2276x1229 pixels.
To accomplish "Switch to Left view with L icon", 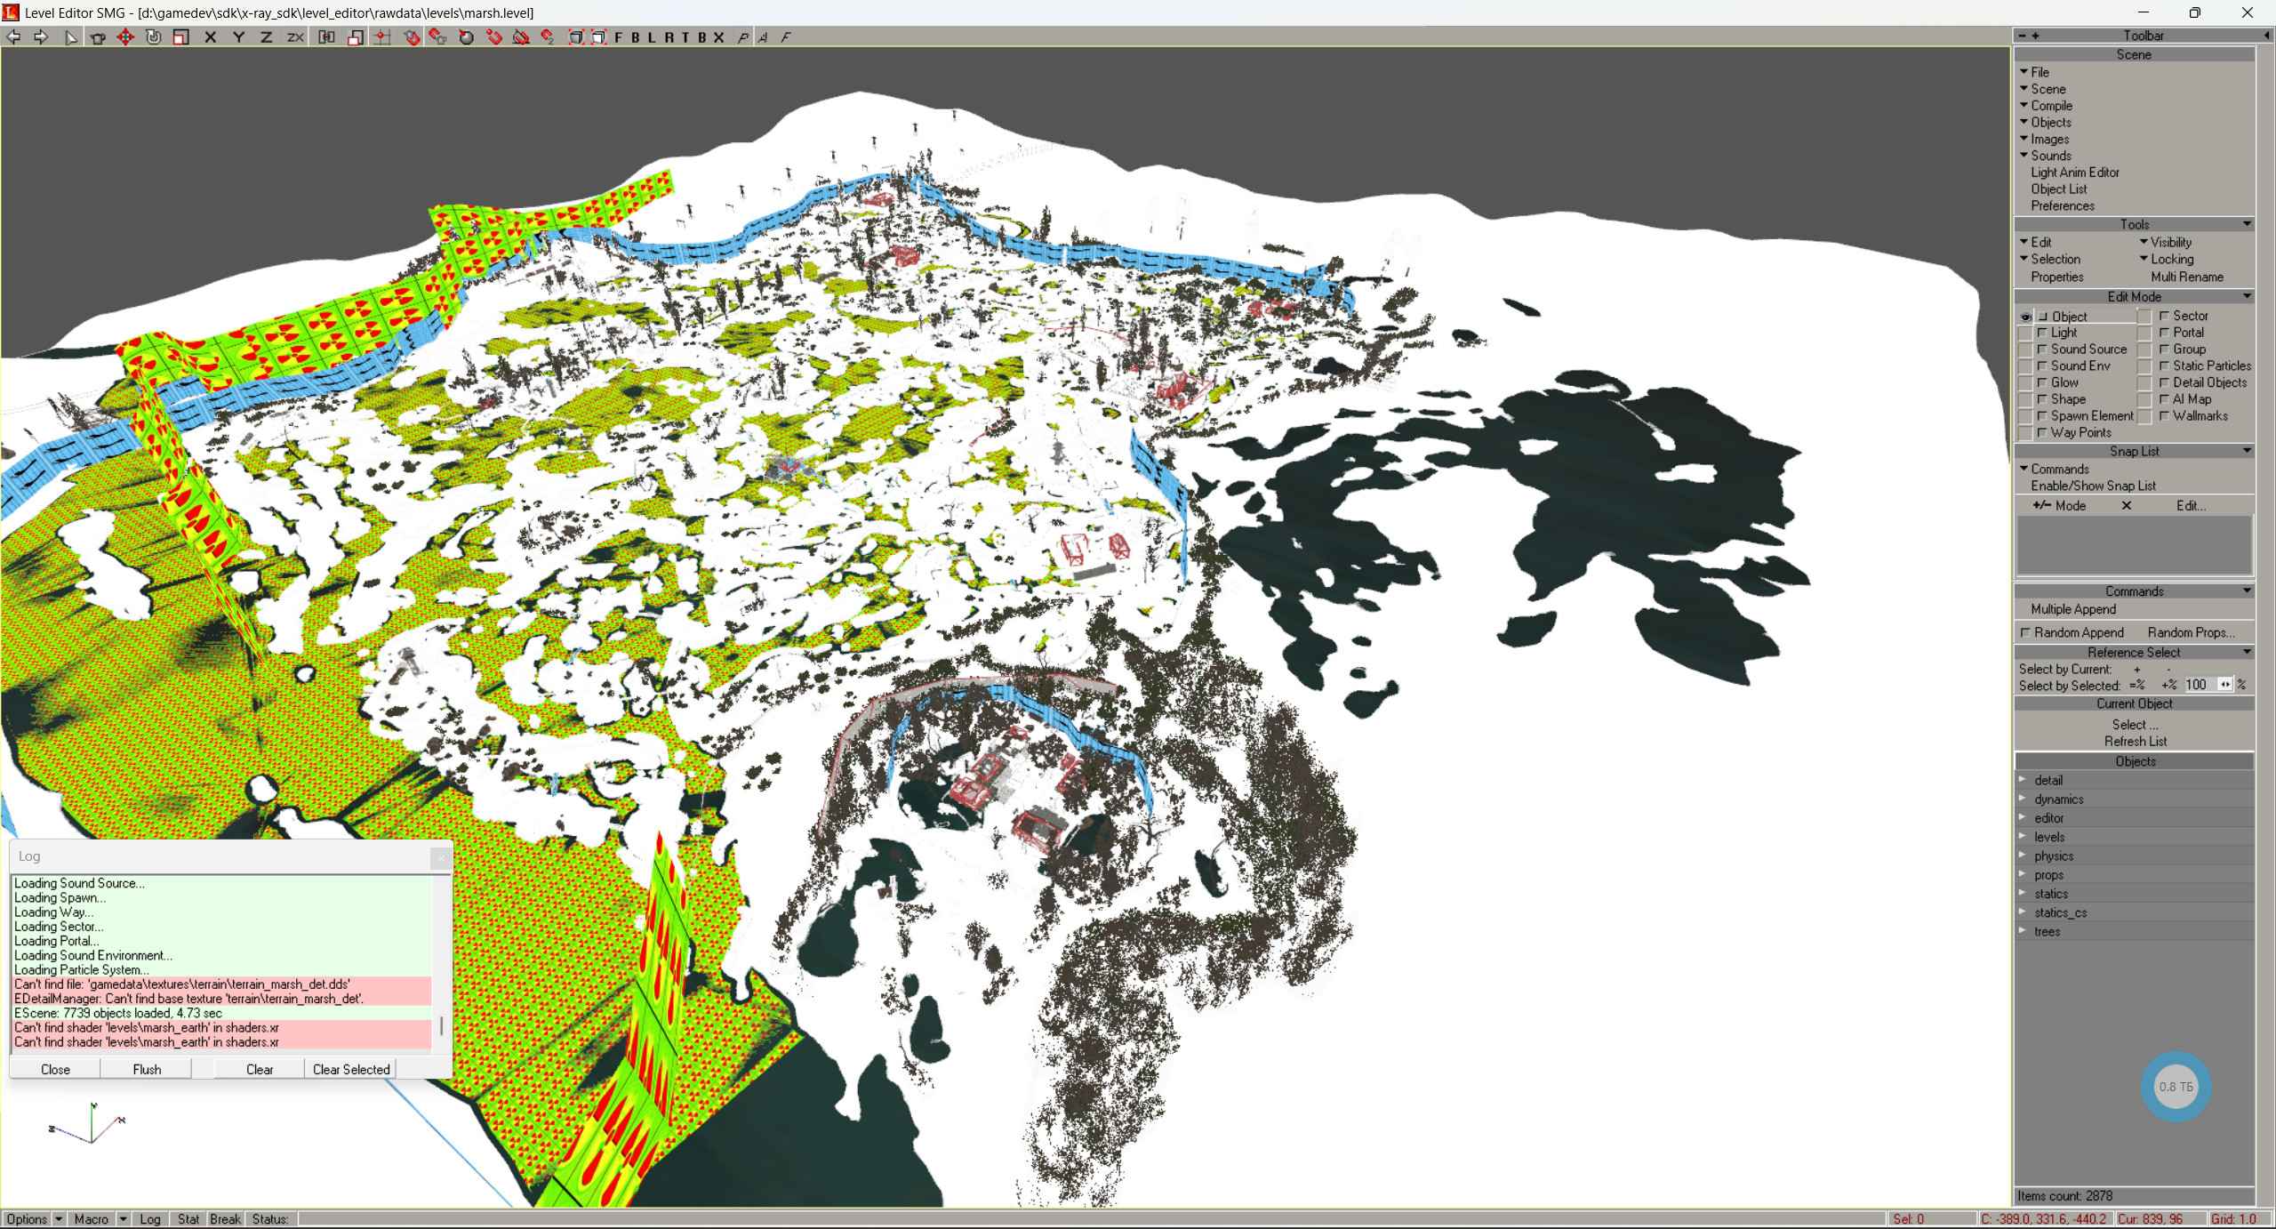I will [652, 37].
